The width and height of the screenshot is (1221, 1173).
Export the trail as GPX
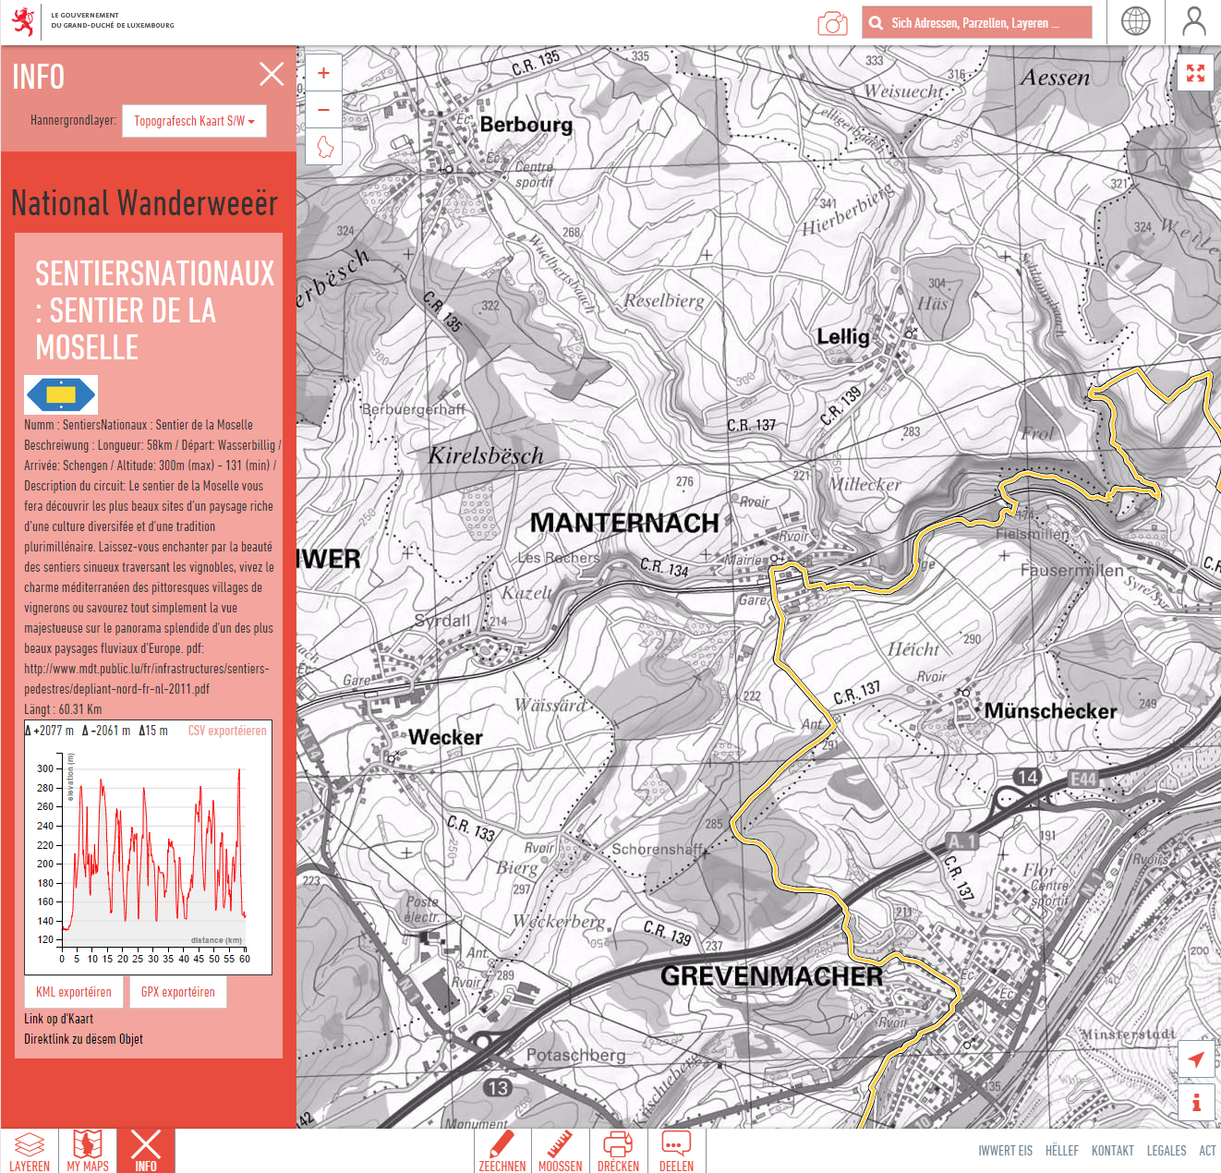click(177, 992)
